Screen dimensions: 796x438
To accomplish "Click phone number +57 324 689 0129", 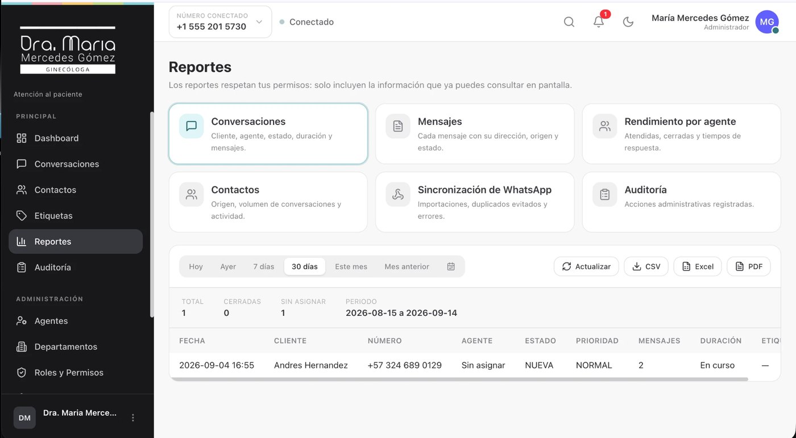I will pyautogui.click(x=405, y=365).
